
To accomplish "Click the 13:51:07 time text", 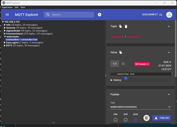I will 166,69.
